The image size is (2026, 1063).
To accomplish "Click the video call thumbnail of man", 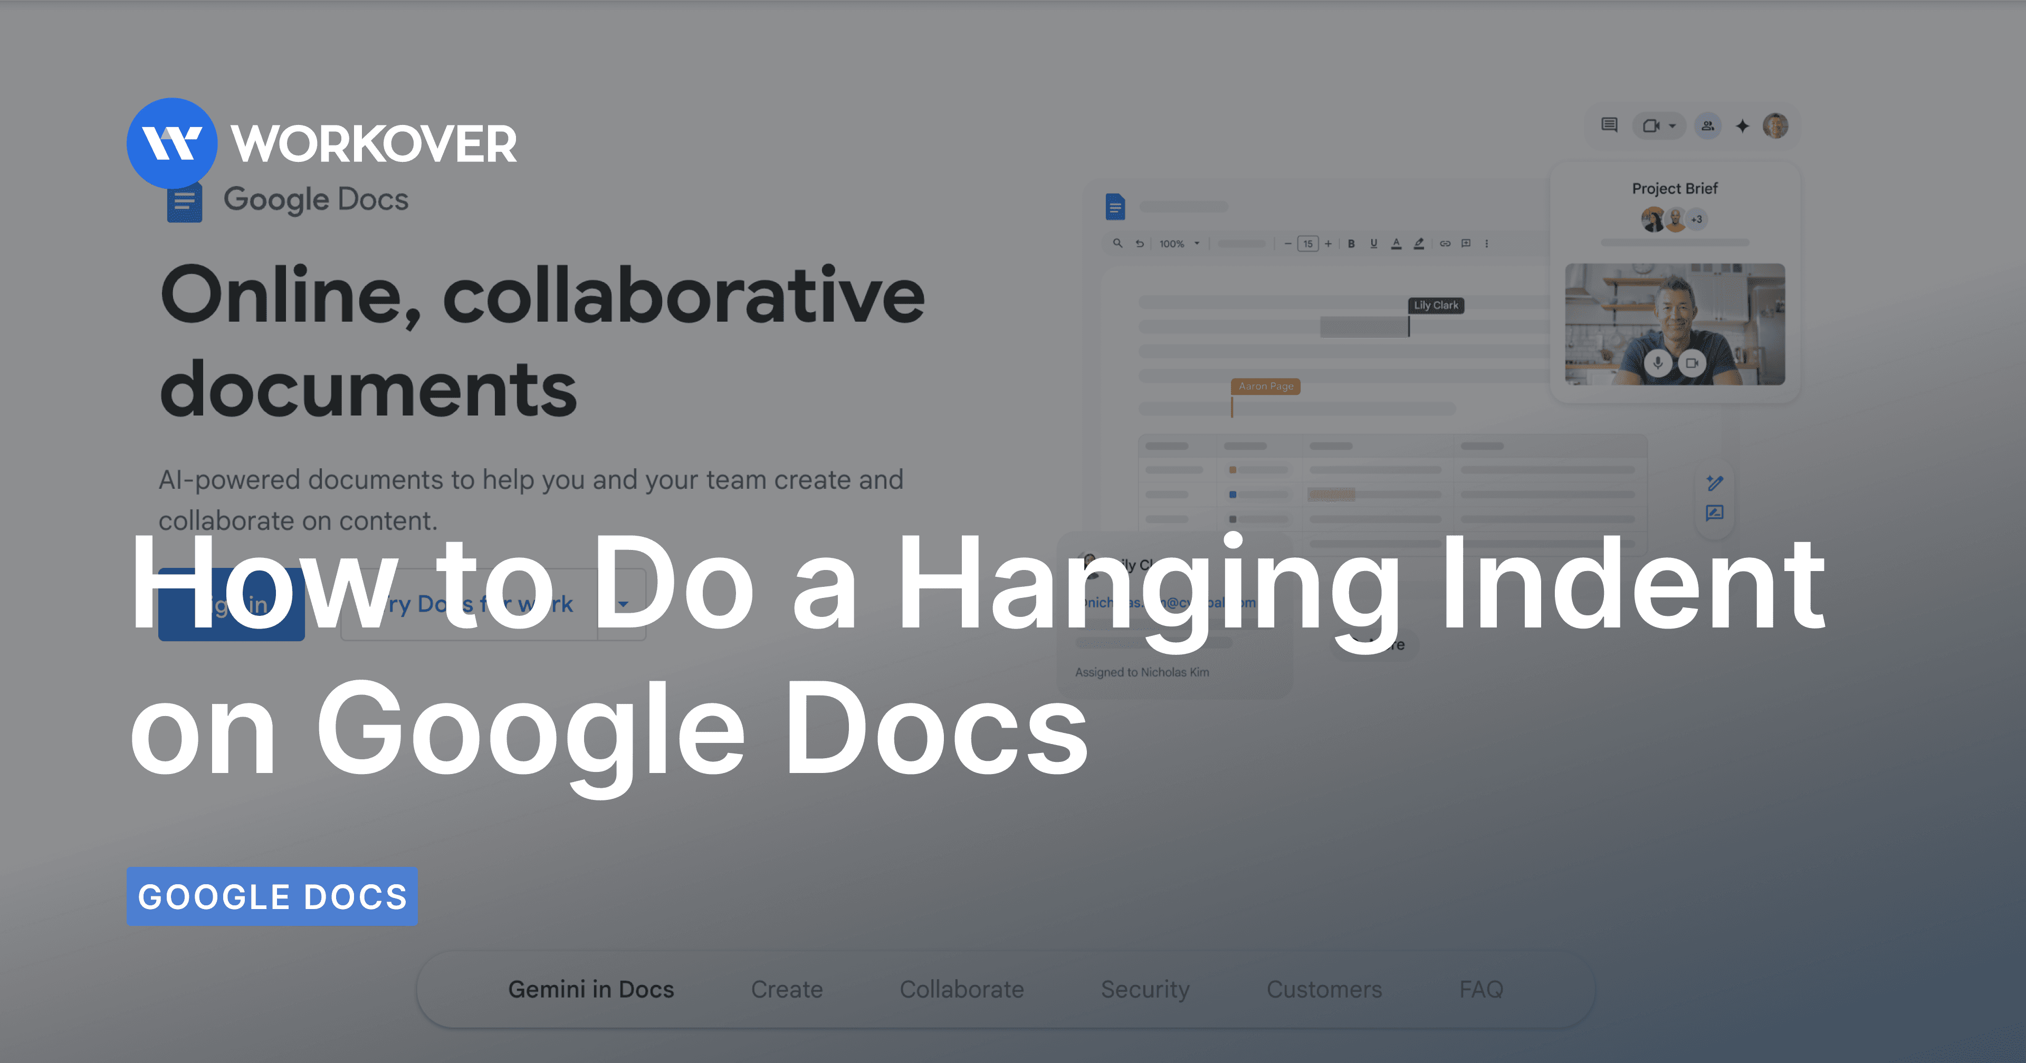I will (1675, 324).
